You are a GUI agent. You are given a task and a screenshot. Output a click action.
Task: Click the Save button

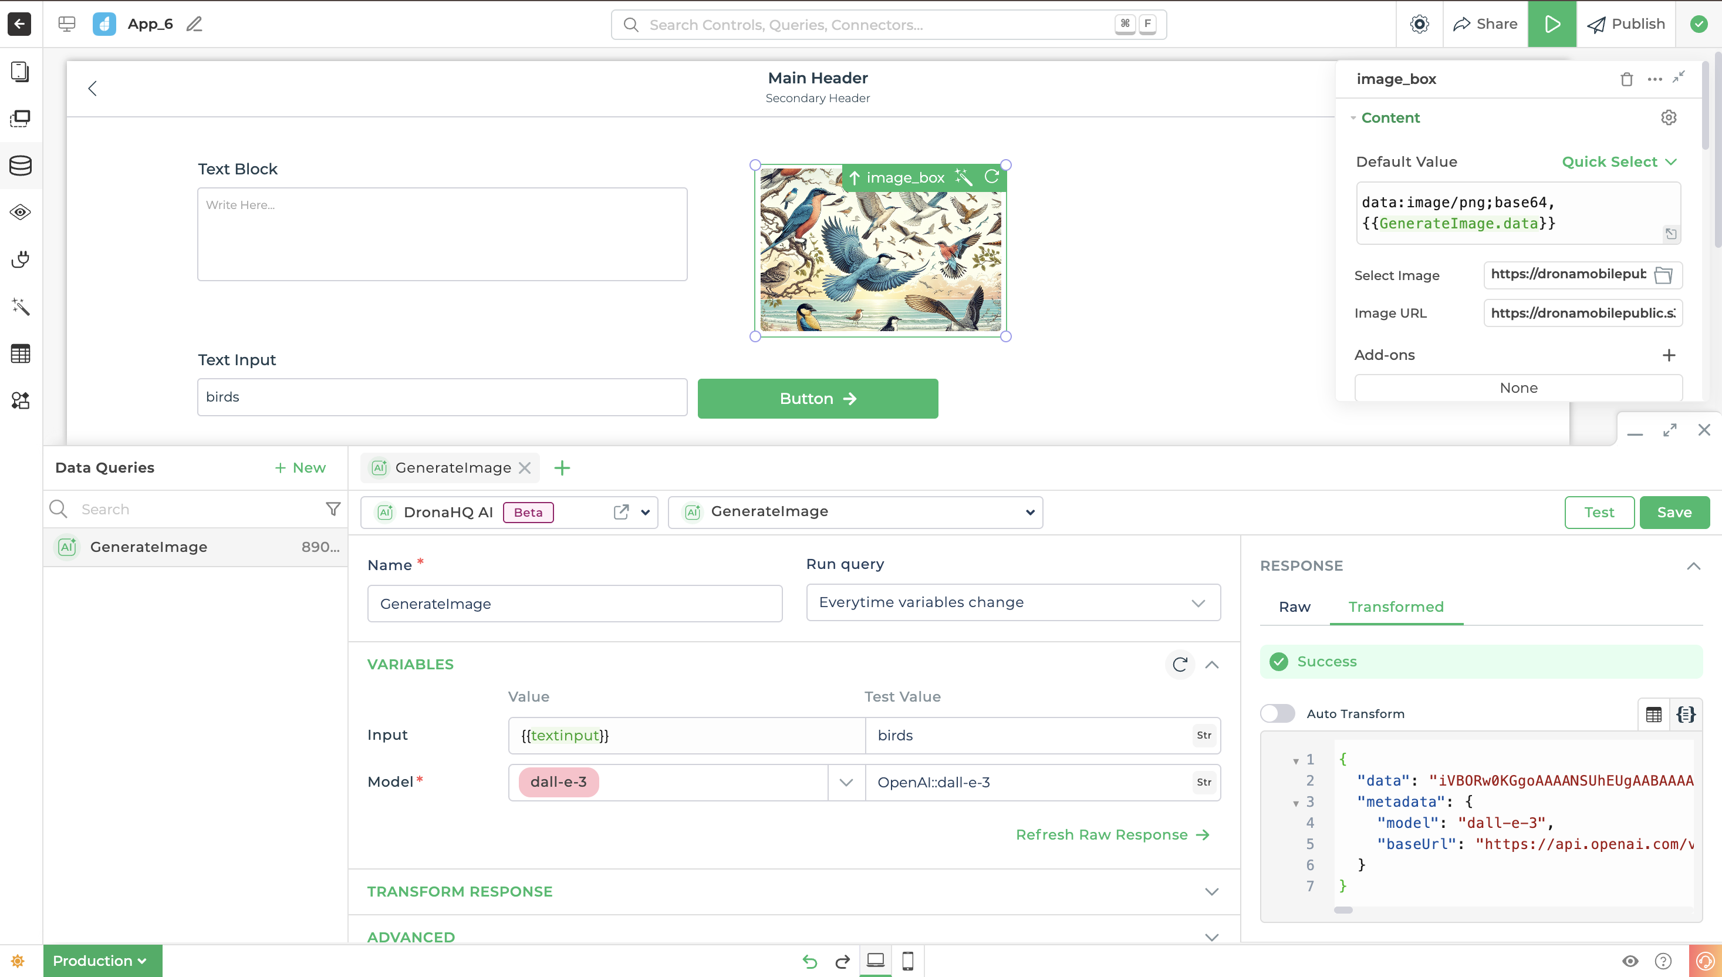tap(1674, 512)
